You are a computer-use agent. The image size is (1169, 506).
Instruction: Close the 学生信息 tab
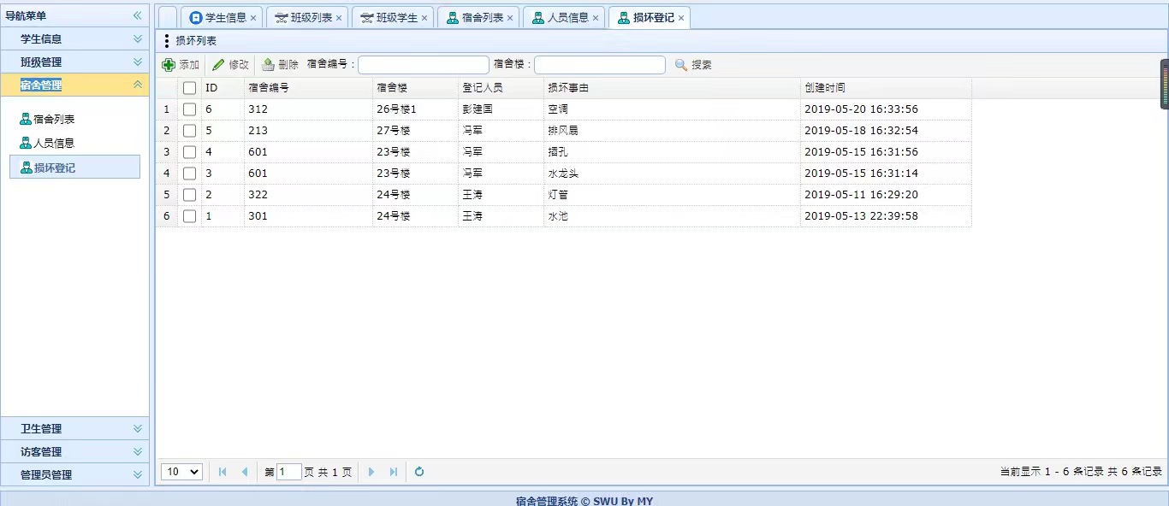tap(253, 18)
